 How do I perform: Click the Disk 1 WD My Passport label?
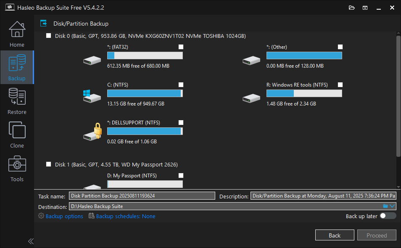tap(116, 165)
